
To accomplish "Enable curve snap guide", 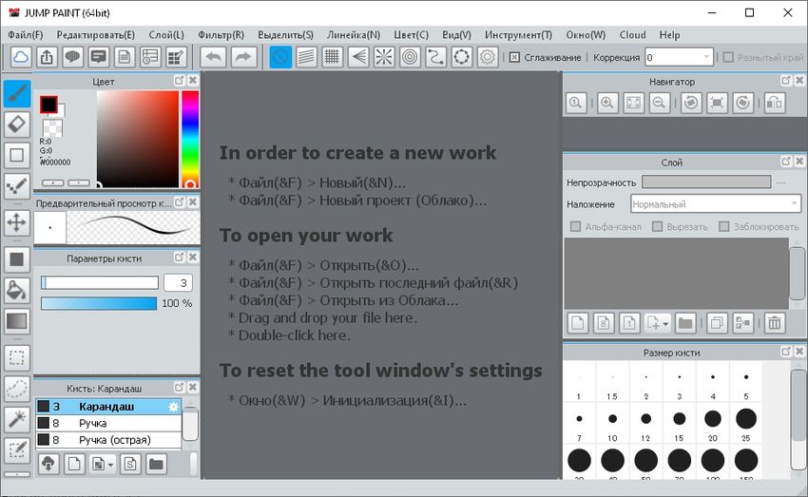I will [435, 57].
